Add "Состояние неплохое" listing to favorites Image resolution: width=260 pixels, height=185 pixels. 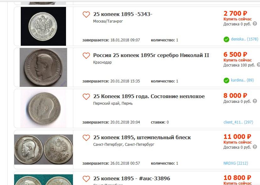point(86,97)
